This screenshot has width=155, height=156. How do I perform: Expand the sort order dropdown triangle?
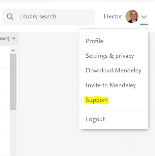point(14,38)
